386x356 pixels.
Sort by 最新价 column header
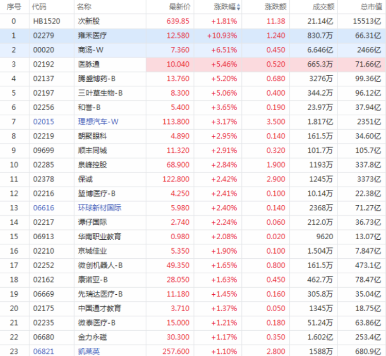point(180,7)
